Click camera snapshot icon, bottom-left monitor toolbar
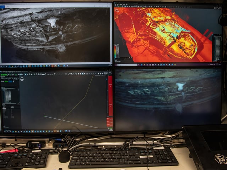This screenshot has width=227, height=170. click(43, 74)
